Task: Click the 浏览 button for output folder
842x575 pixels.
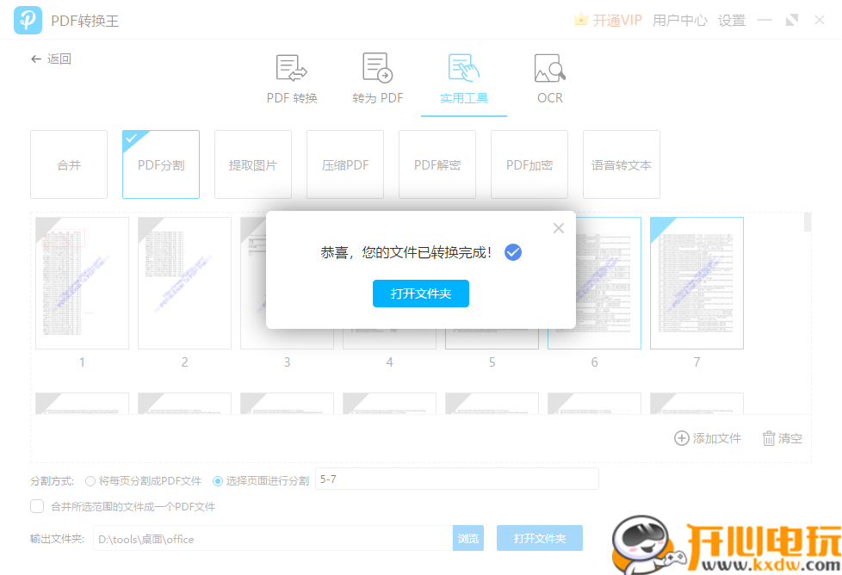Action: pos(468,538)
